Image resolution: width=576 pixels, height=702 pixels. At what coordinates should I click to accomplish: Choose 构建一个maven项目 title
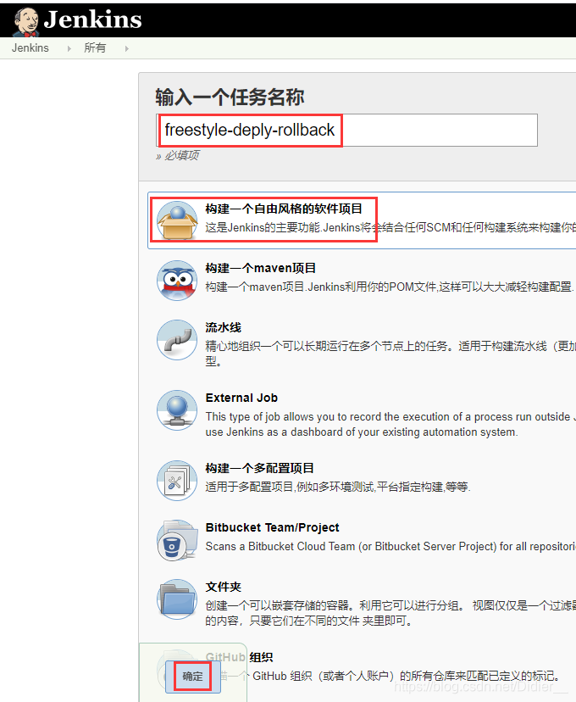pyautogui.click(x=261, y=268)
